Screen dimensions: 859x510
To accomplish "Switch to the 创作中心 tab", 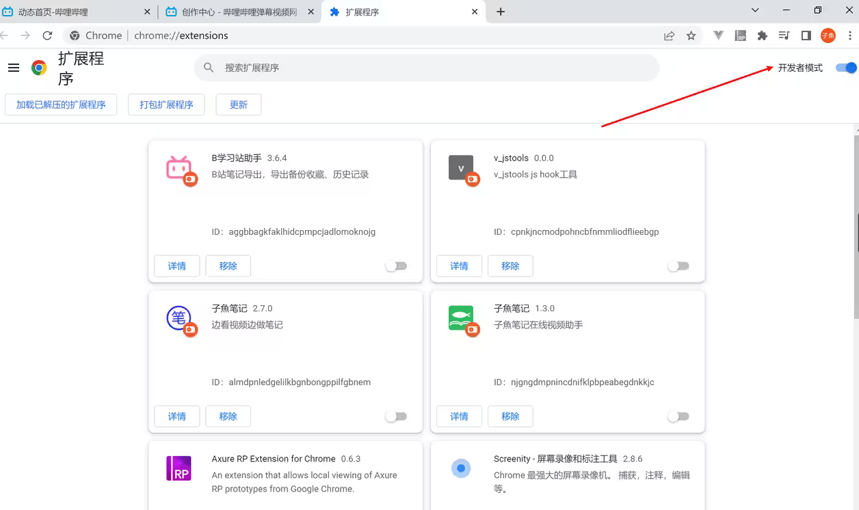I will pyautogui.click(x=240, y=12).
